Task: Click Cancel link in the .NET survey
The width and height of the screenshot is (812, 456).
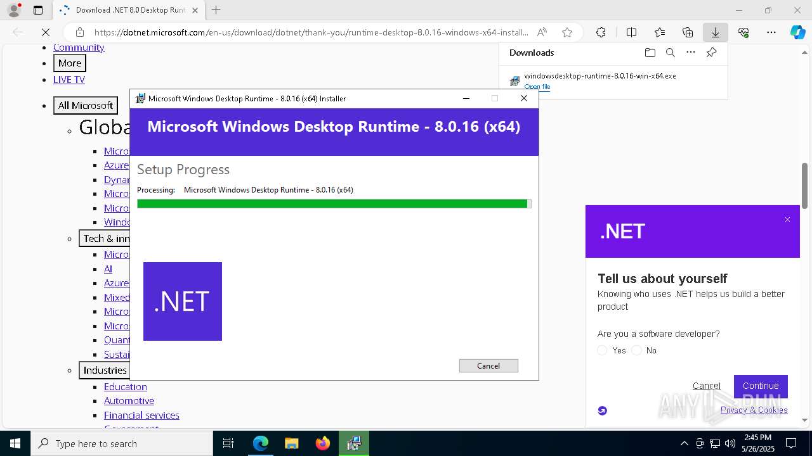Action: [706, 386]
